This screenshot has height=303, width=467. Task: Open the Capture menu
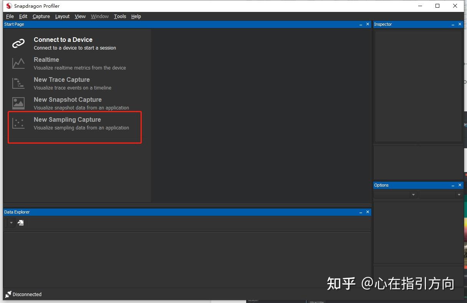(x=41, y=16)
